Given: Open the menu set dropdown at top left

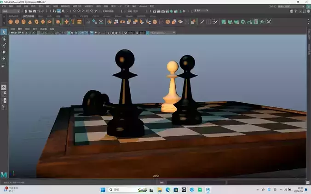Looking at the screenshot, I should pos(11,11).
